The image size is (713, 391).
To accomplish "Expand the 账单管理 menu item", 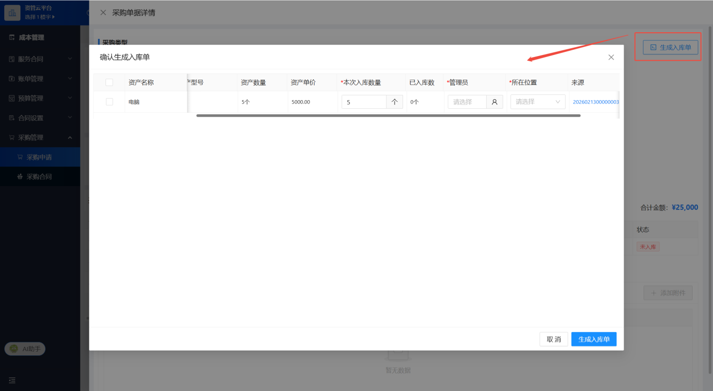I will click(40, 79).
